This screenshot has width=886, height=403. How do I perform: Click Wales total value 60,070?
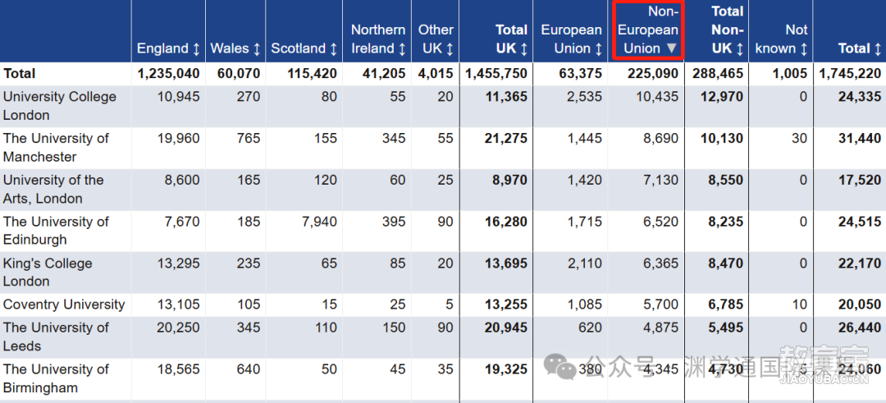(x=238, y=74)
